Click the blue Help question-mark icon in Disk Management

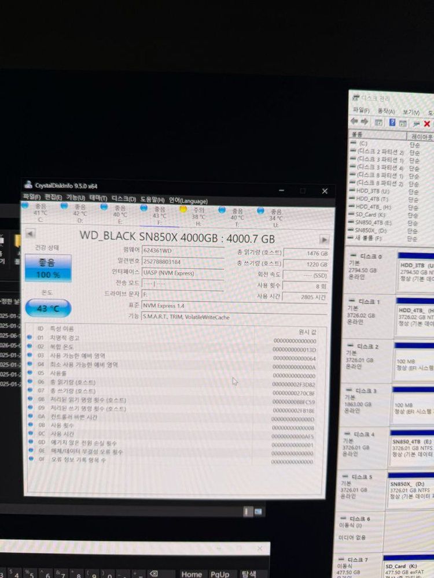click(392, 123)
